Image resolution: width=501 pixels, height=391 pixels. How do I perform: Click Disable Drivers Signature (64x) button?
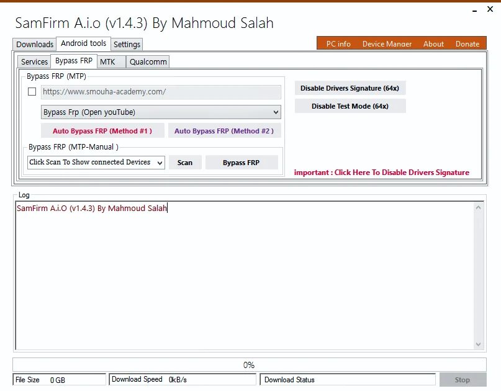pos(350,88)
